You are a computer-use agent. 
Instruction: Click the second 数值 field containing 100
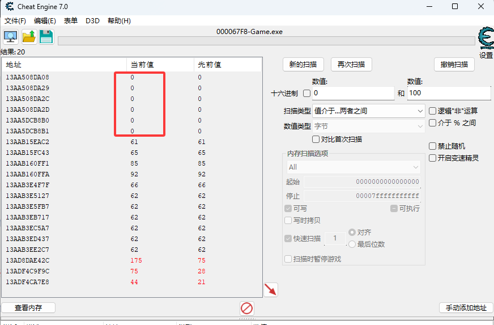[x=449, y=93]
